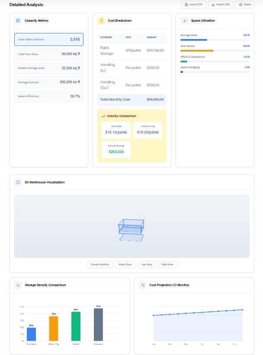This screenshot has width=263, height=355.
Task: Click the Handling (In) table row
Action: click(132, 68)
